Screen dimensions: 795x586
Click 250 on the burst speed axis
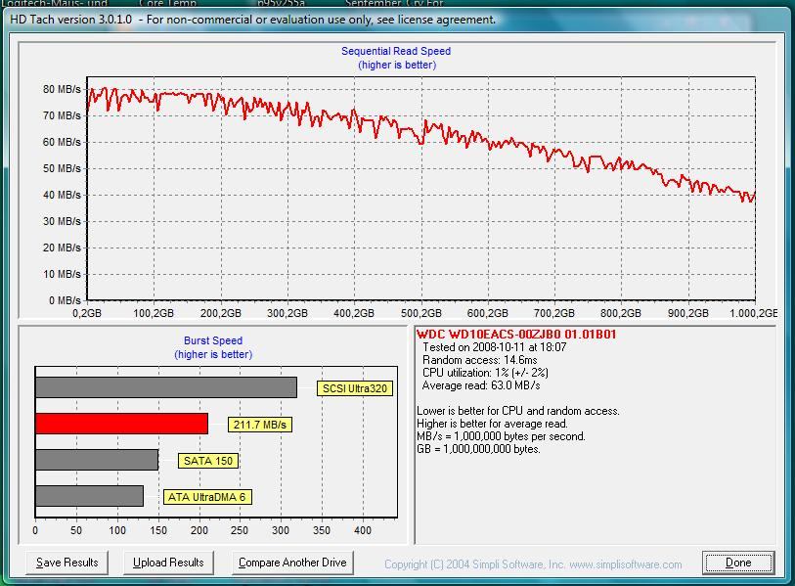tap(240, 530)
